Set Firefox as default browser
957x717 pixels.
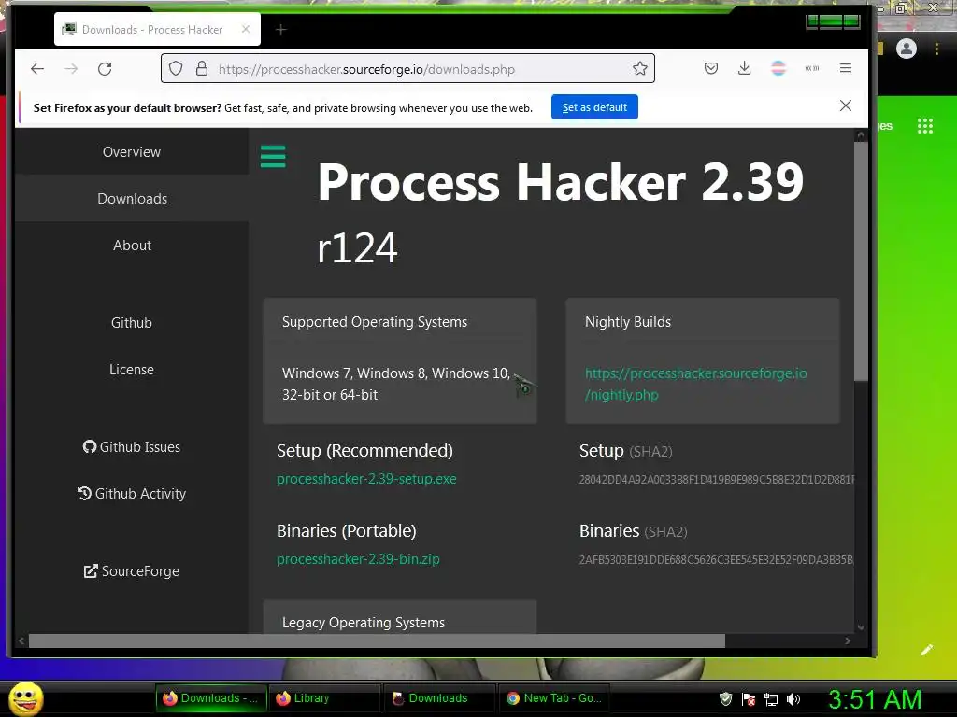pyautogui.click(x=594, y=107)
